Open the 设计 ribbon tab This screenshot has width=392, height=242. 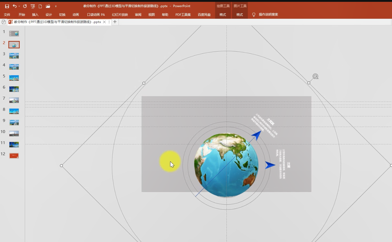(49, 15)
